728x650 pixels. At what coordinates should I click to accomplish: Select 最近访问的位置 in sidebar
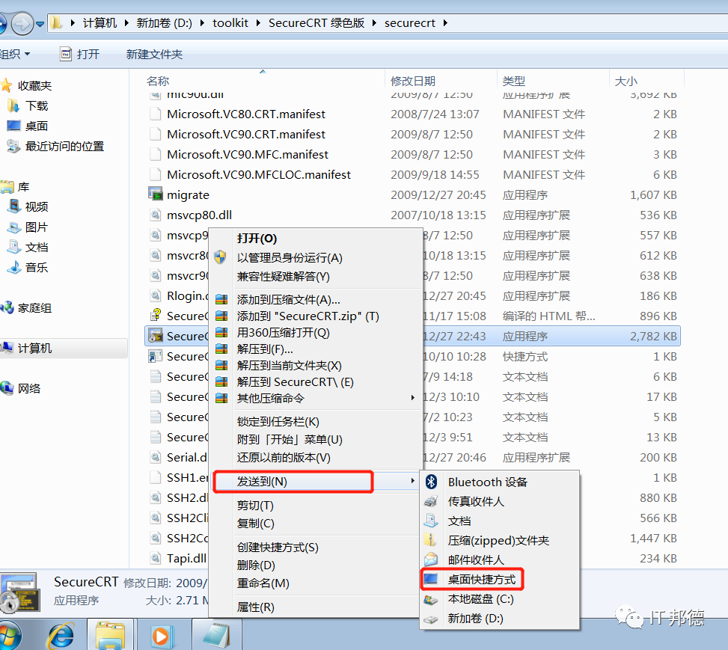click(64, 147)
